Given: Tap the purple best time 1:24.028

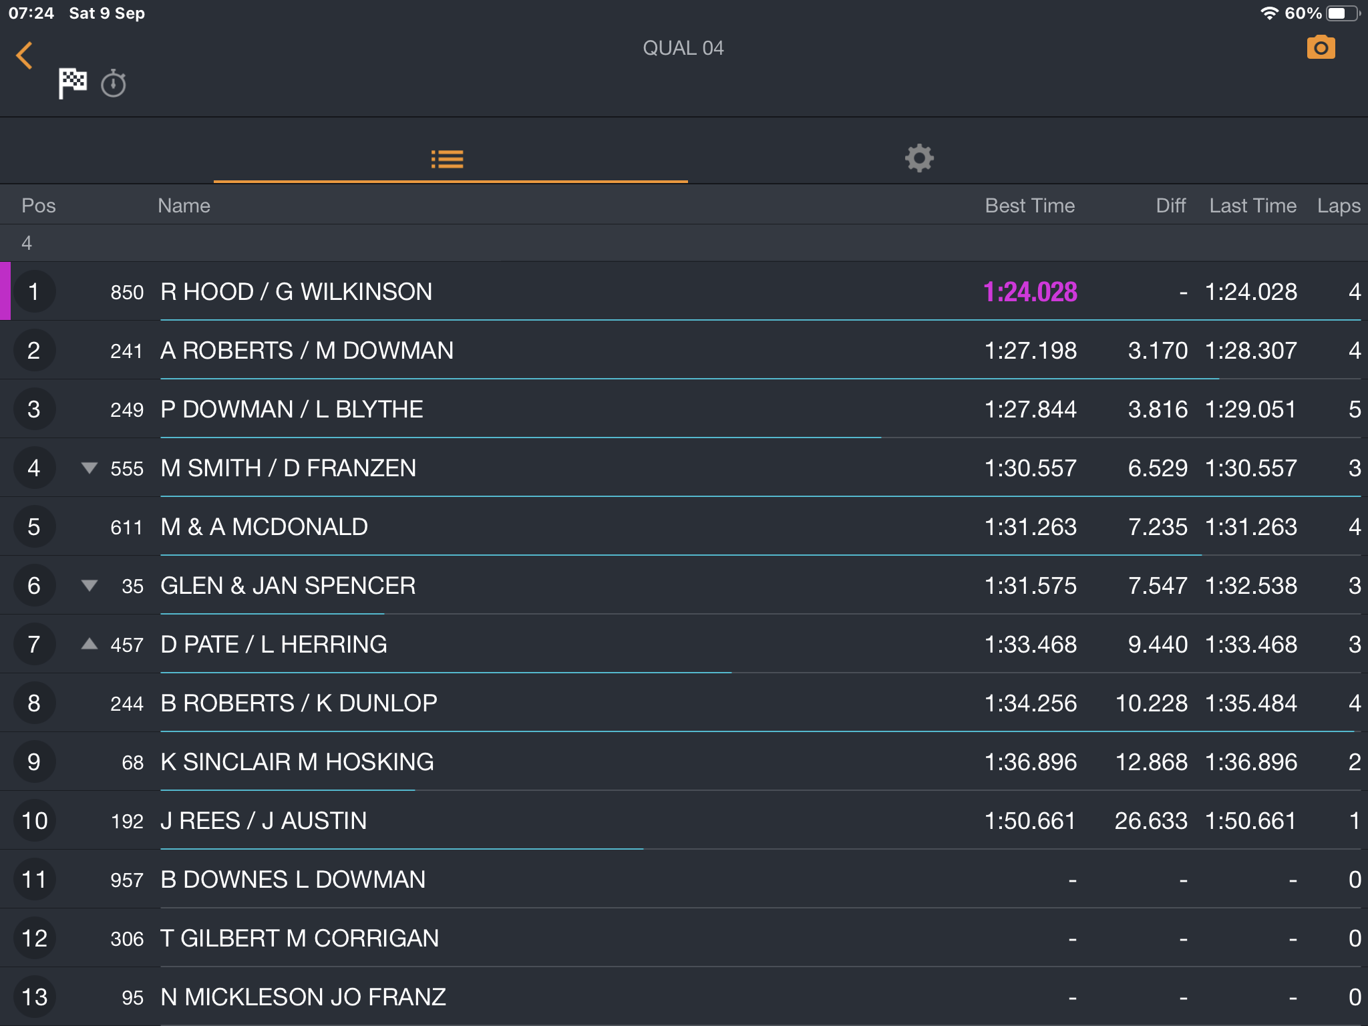Looking at the screenshot, I should pos(1030,292).
